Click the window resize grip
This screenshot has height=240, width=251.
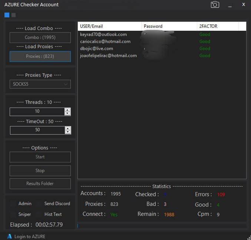coord(249,238)
